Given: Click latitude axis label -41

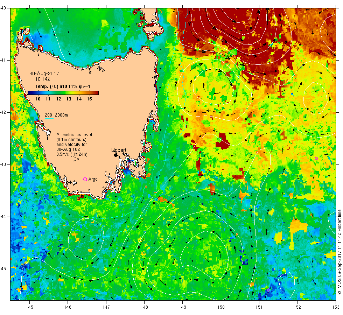Looking at the screenshot, I should tap(3, 60).
